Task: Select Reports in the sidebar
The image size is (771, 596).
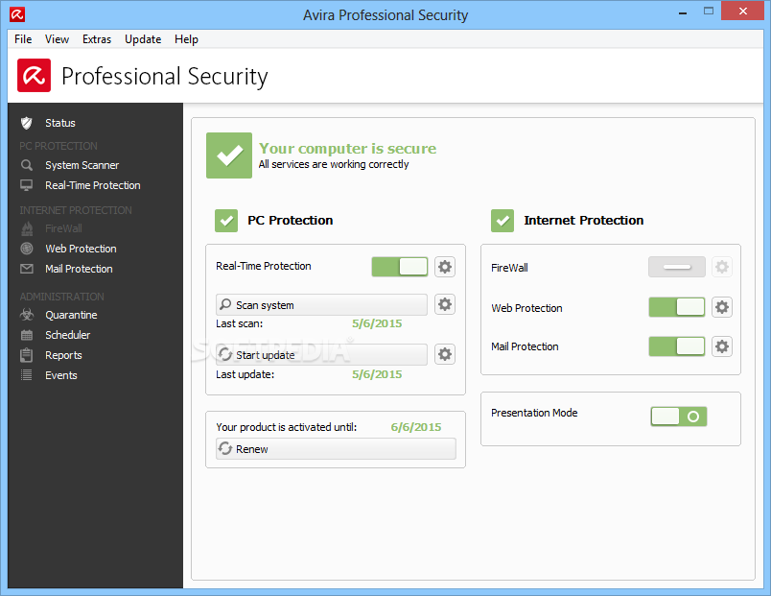Action: point(64,355)
